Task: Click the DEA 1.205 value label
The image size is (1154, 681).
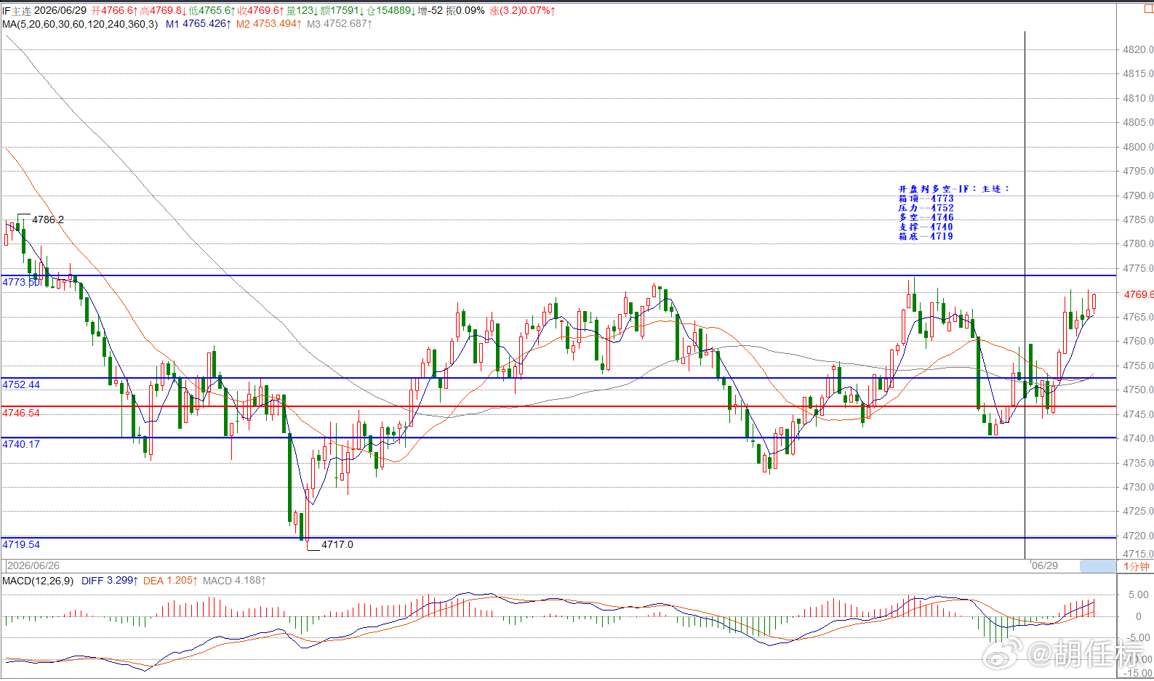Action: click(171, 581)
